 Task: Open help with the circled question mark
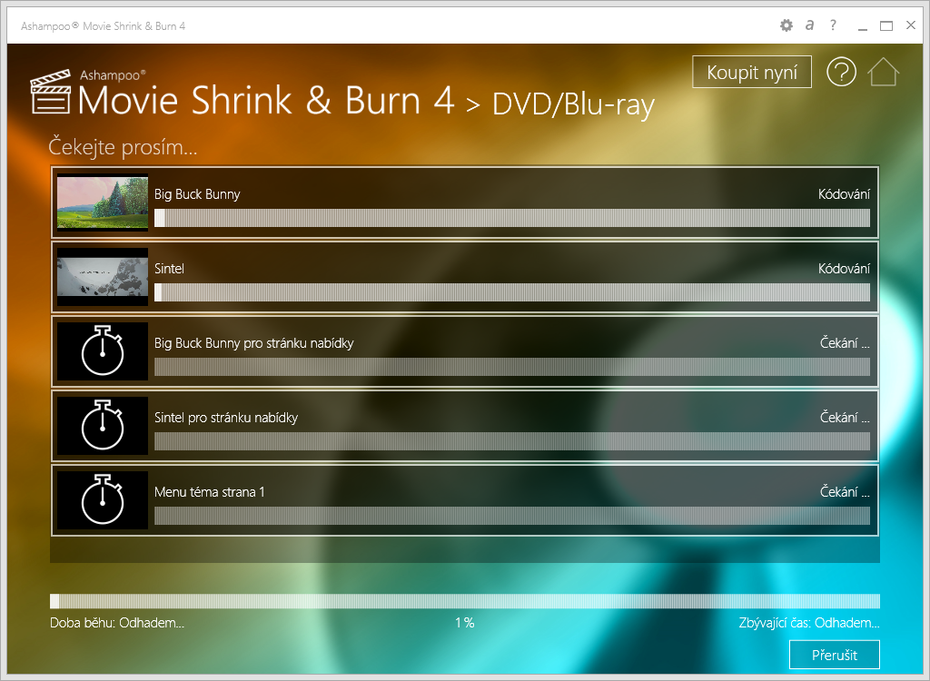tap(841, 72)
